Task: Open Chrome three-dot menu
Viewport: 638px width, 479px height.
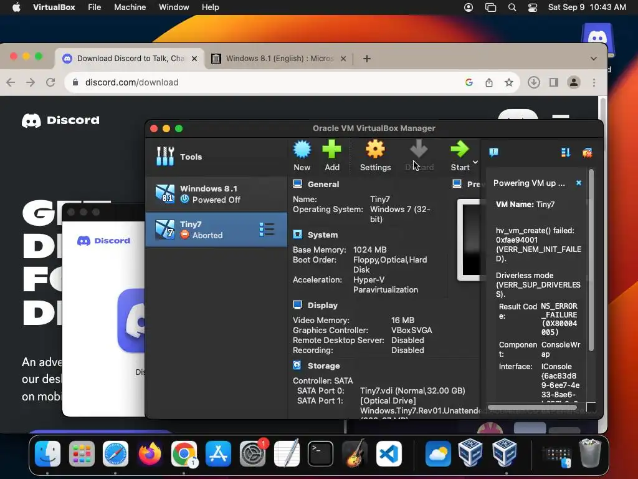Action: tap(594, 82)
